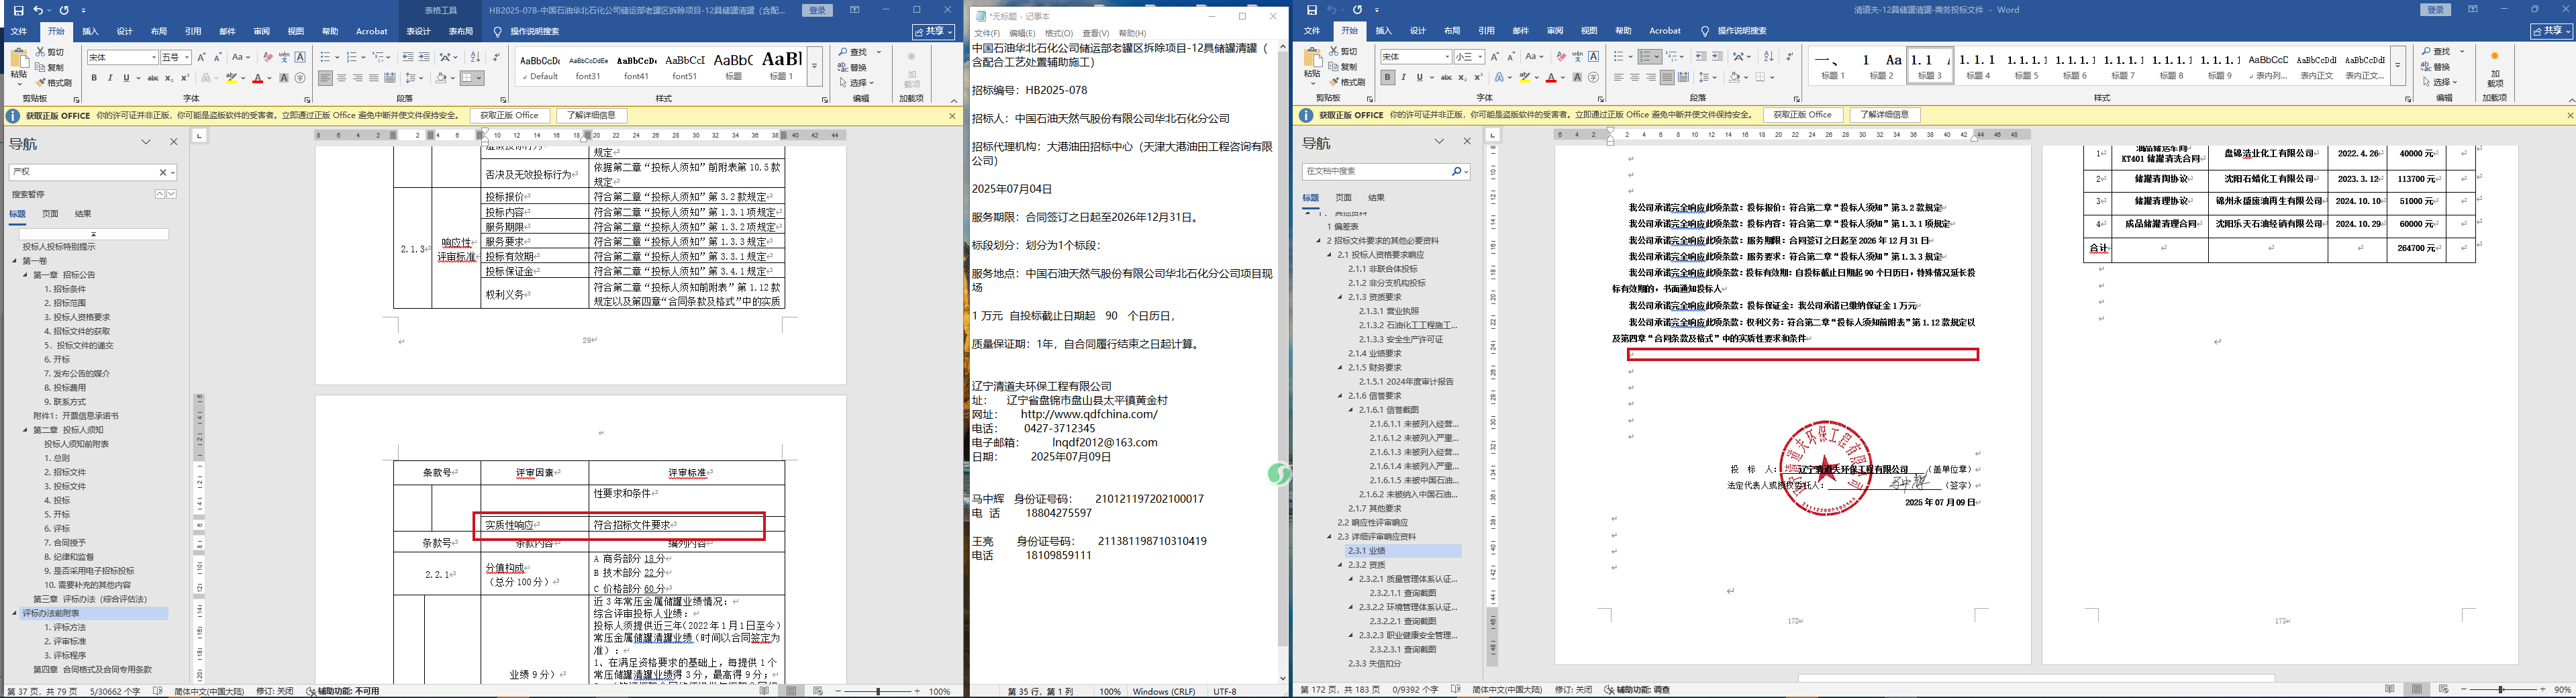Open 选择 dropdown in left Word editing group

click(x=858, y=83)
